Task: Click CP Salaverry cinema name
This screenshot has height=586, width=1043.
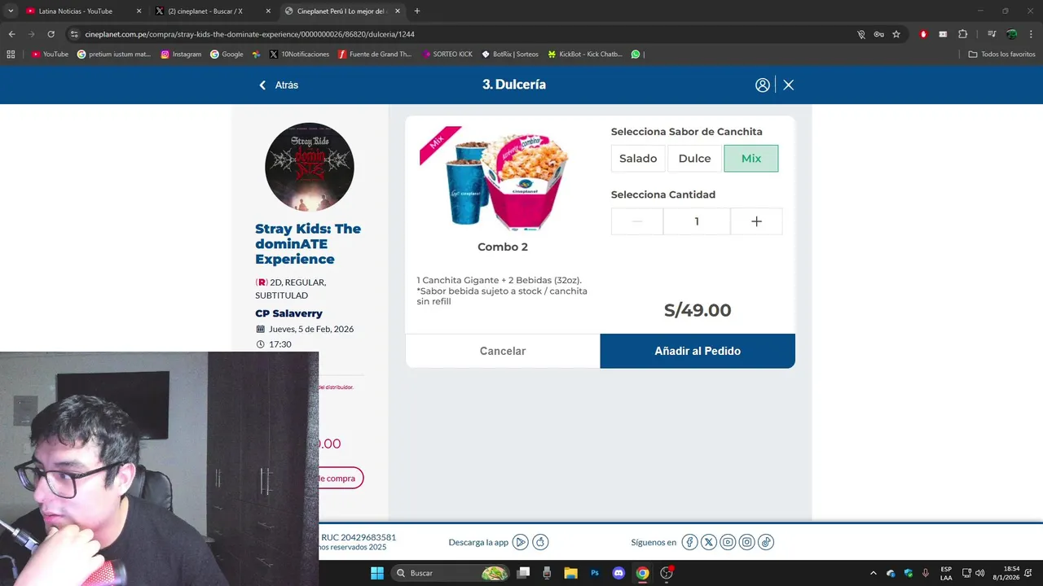Action: click(x=288, y=313)
